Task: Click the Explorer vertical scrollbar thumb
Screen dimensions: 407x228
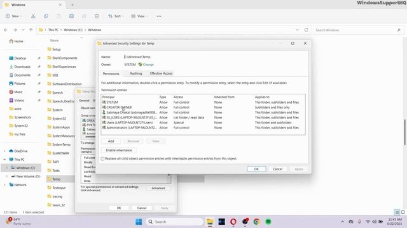Action: (x=405, y=132)
